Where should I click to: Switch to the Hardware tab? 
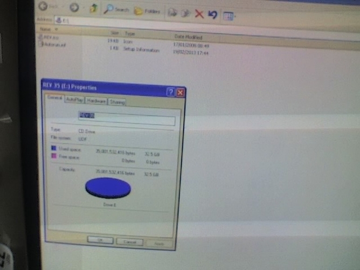pyautogui.click(x=96, y=101)
